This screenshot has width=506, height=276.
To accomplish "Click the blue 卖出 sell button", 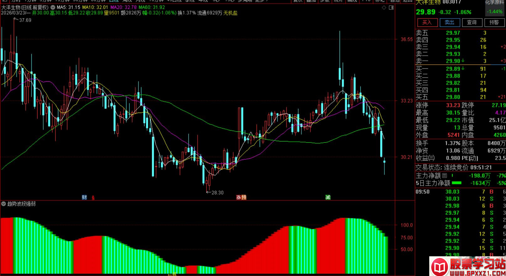I will pyautogui.click(x=449, y=23).
